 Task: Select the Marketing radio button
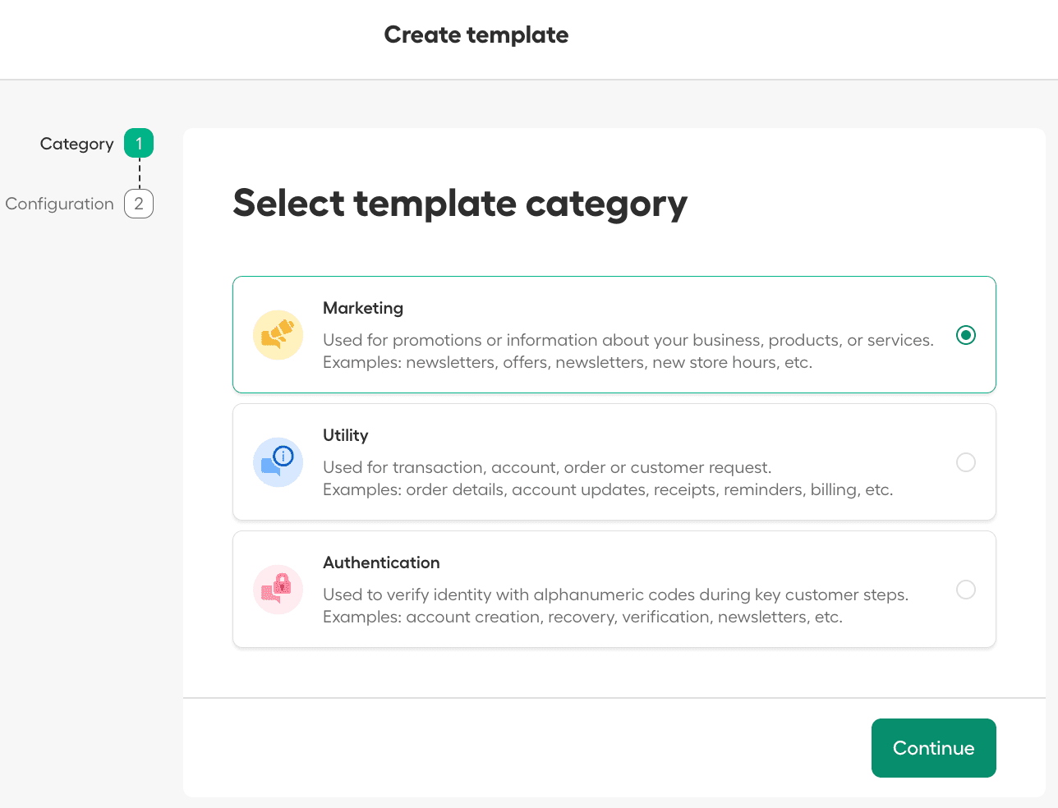click(x=966, y=334)
